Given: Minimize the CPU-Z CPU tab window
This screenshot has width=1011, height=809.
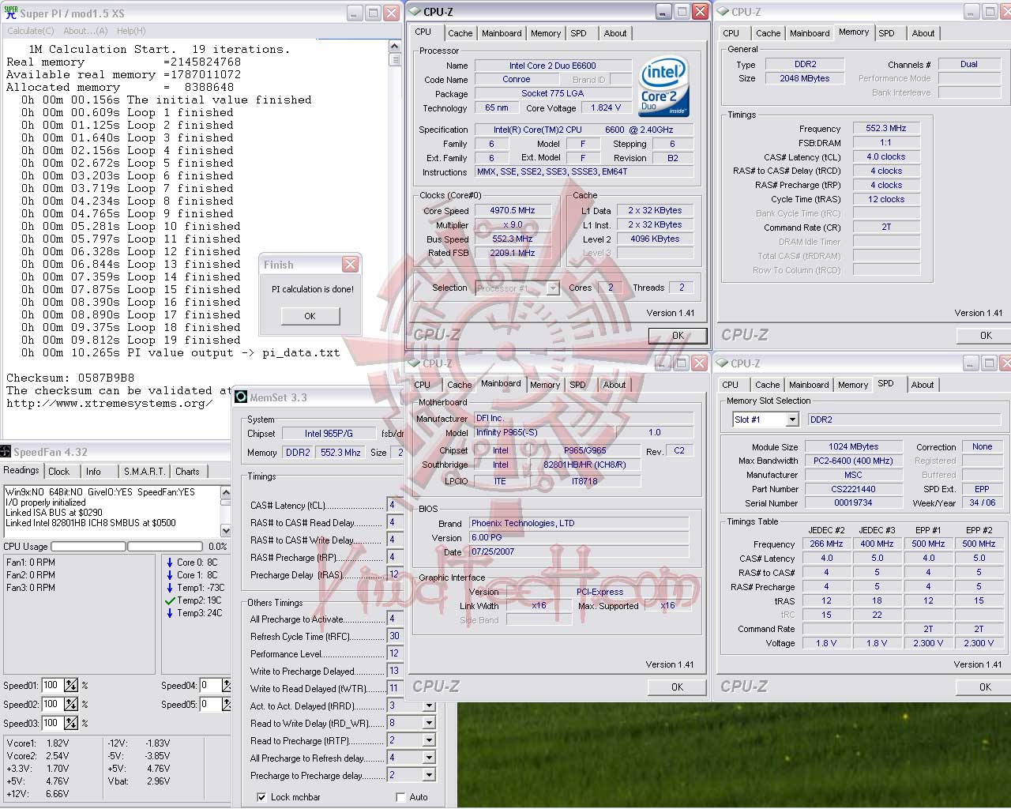Looking at the screenshot, I should [x=663, y=12].
